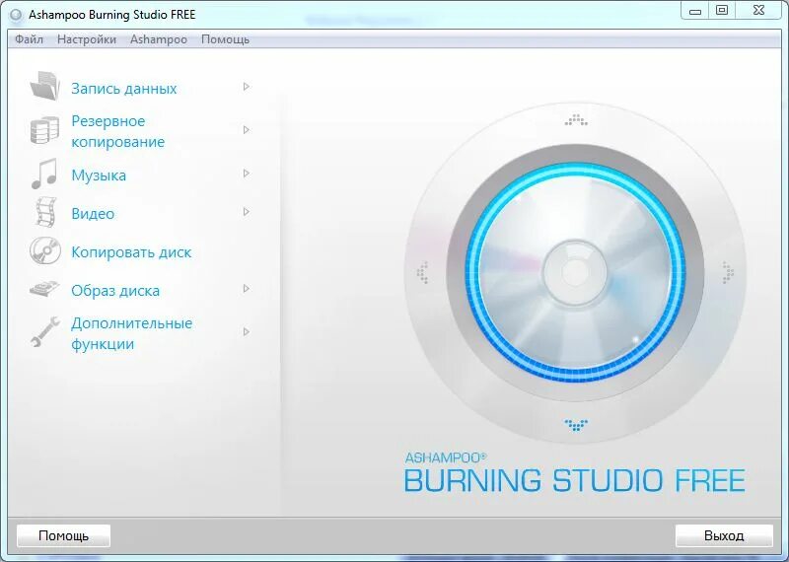
Task: Open the Помощь menu in the menu bar
Action: (225, 39)
